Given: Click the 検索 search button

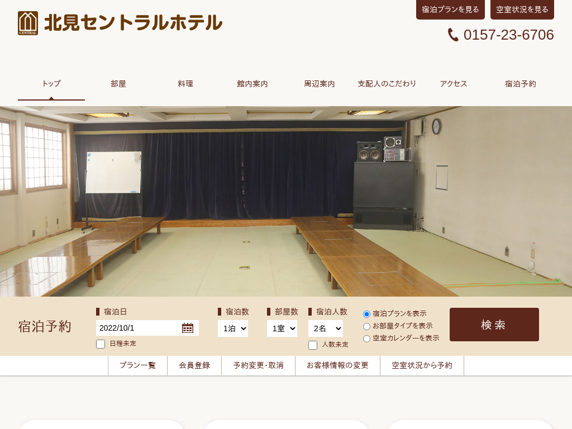Looking at the screenshot, I should coord(494,325).
